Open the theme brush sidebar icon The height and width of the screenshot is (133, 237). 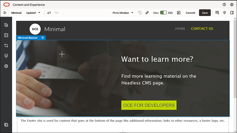tap(6, 56)
